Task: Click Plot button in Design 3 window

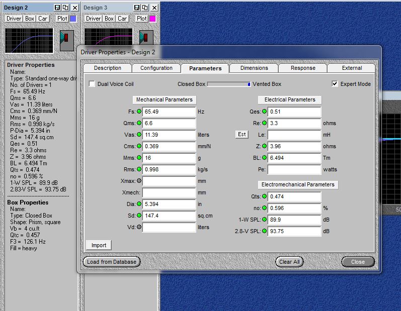Action: coord(142,19)
